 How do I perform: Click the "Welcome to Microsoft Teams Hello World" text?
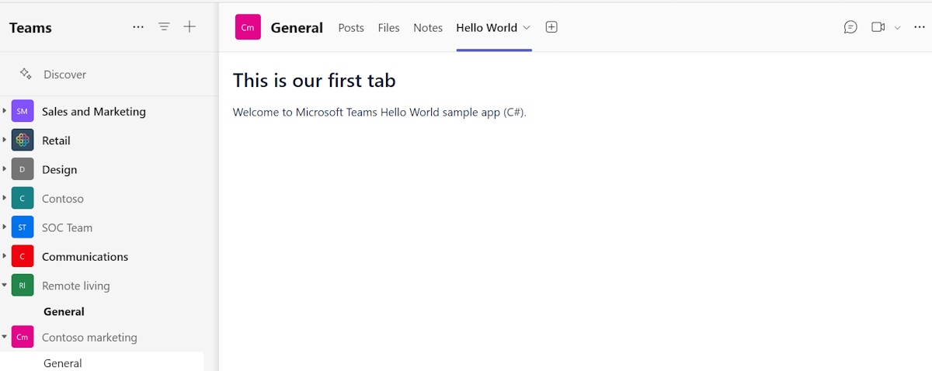pyautogui.click(x=379, y=113)
